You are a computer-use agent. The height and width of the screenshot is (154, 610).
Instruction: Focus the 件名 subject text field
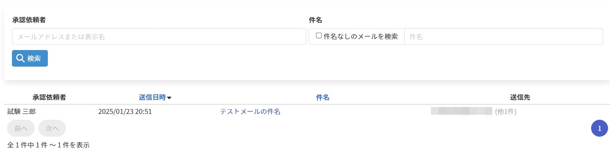(503, 37)
